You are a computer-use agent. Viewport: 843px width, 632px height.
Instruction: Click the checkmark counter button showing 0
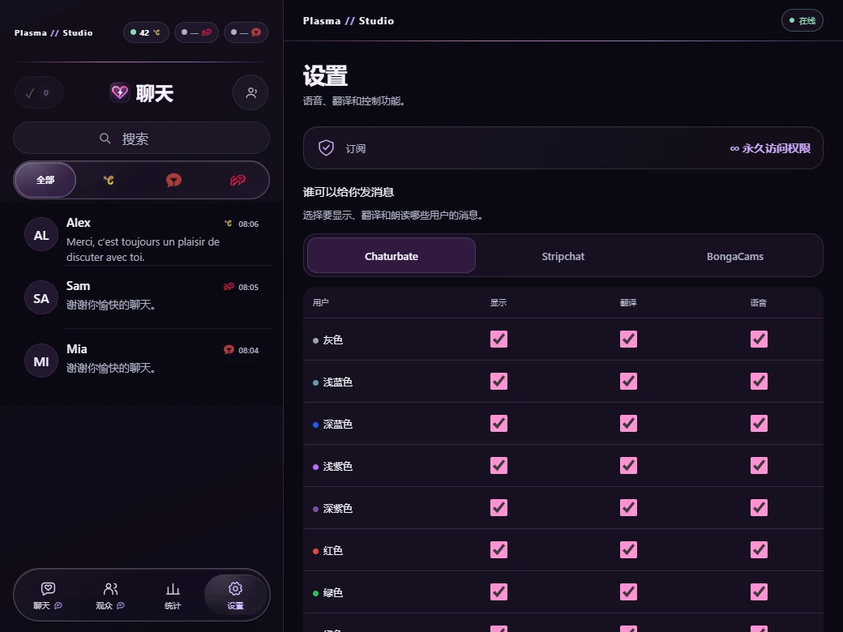tap(39, 93)
